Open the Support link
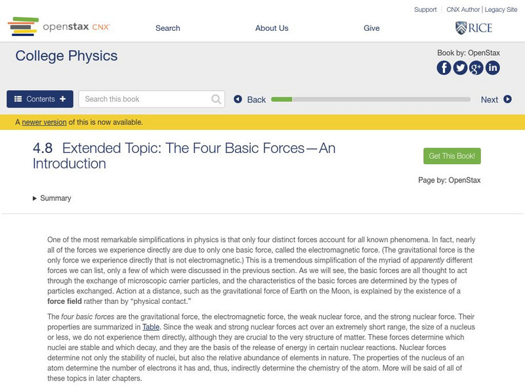Image resolution: width=525 pixels, height=386 pixels. click(425, 10)
